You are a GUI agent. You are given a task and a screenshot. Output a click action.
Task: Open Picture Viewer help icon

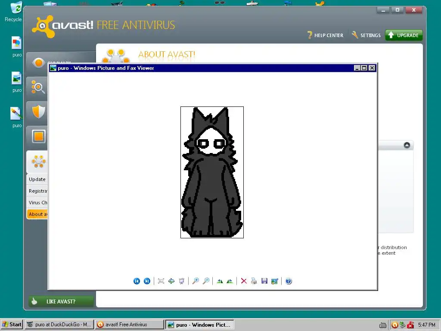point(289,281)
